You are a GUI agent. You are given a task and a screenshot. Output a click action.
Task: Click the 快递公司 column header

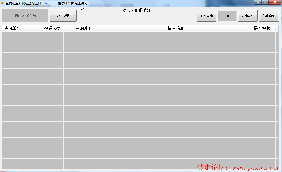tap(53, 28)
